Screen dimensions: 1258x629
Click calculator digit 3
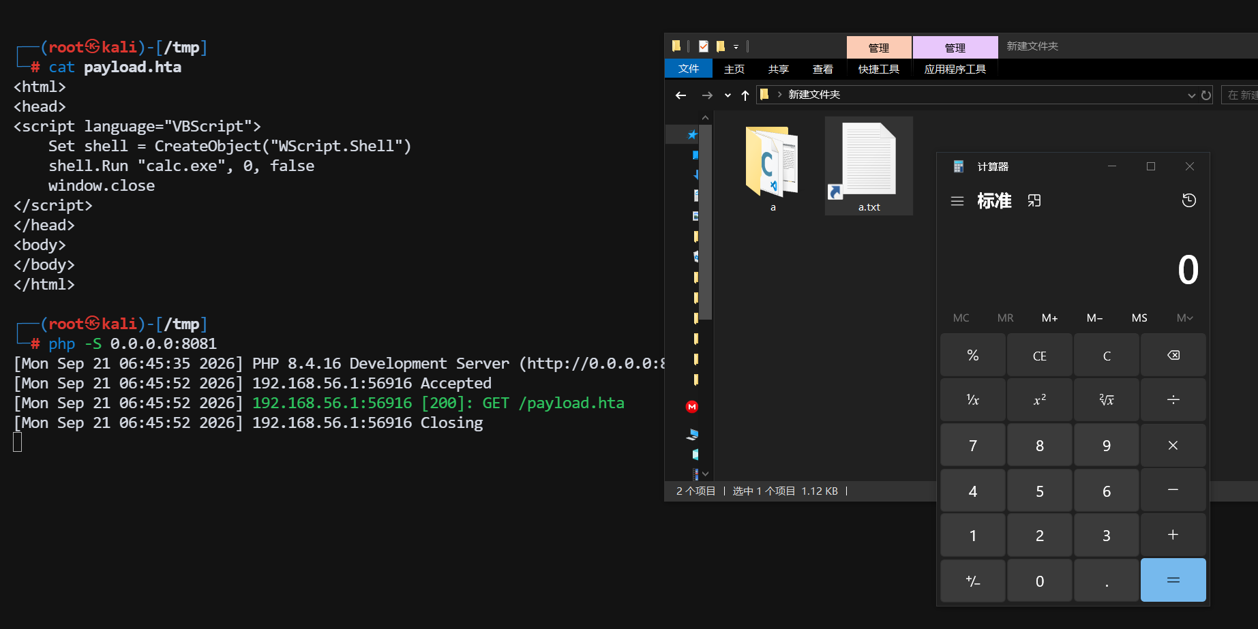[1107, 535]
